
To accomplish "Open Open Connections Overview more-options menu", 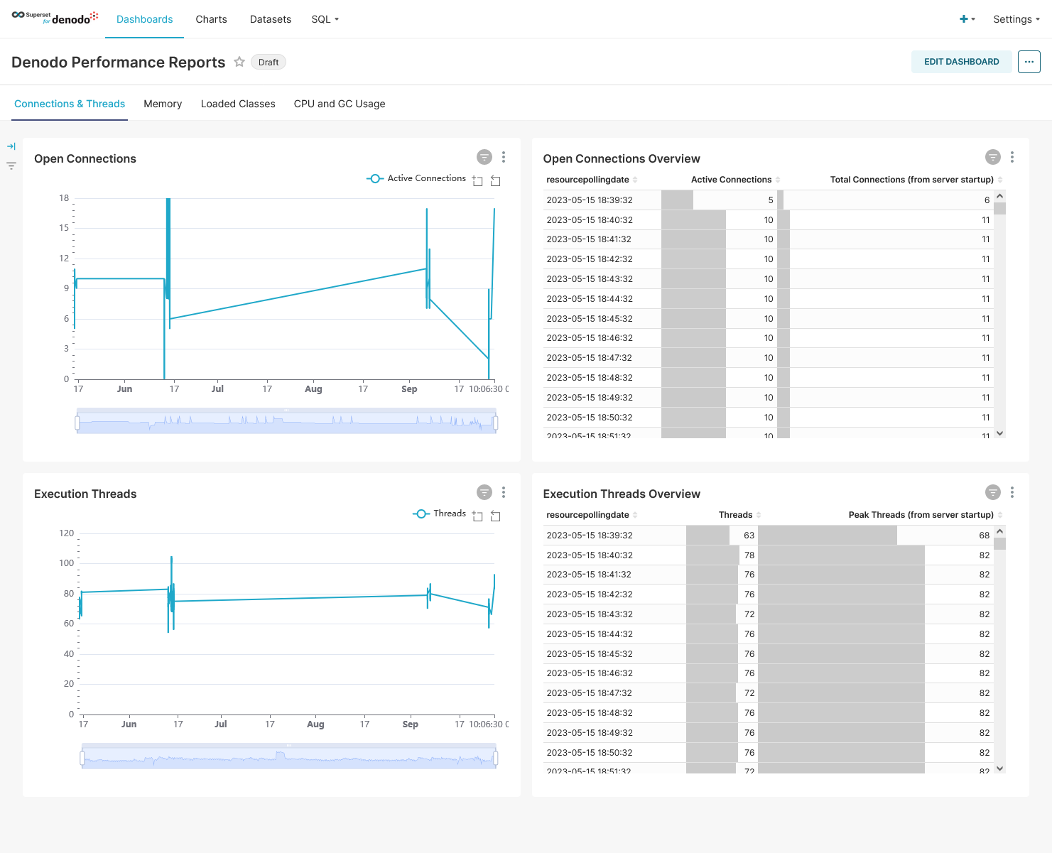I will coord(1012,157).
